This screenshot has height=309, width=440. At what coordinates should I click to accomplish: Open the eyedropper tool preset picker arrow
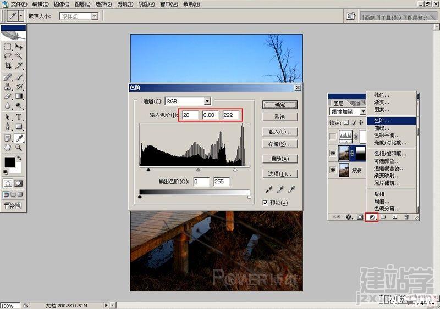pyautogui.click(x=20, y=16)
